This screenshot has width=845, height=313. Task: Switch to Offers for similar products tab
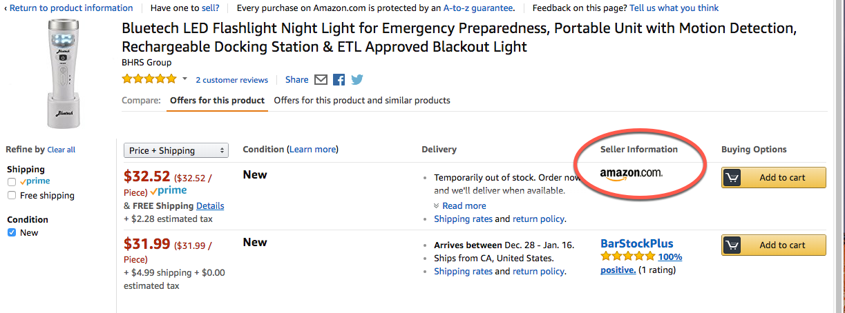(x=362, y=101)
